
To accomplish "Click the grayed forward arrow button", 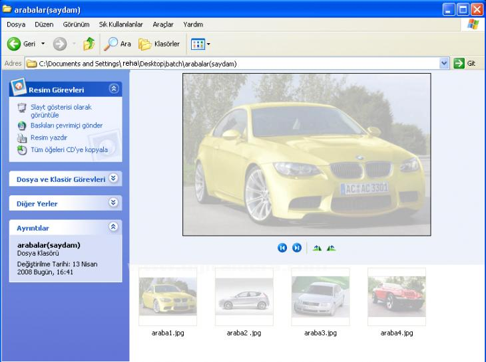I will click(59, 44).
